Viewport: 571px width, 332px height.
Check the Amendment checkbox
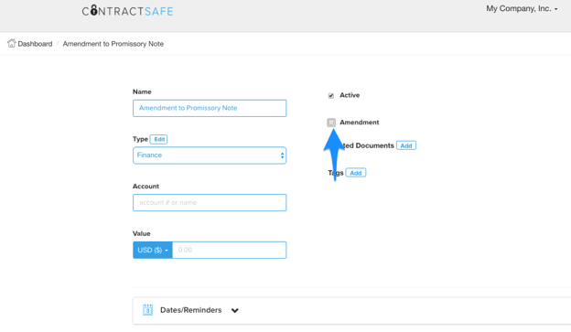tap(331, 123)
